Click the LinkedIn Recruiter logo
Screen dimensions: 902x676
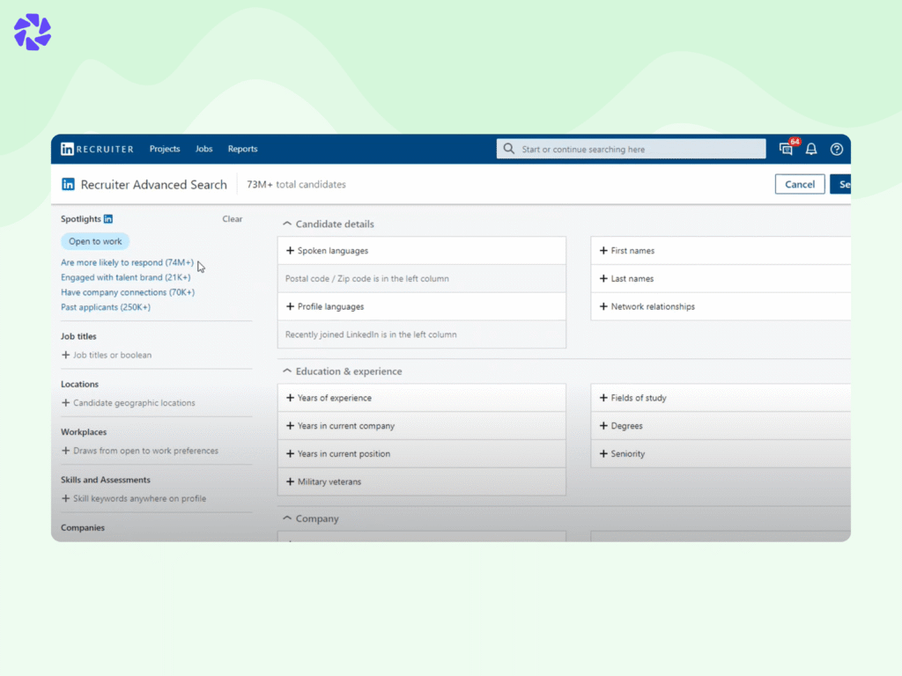pyautogui.click(x=96, y=149)
